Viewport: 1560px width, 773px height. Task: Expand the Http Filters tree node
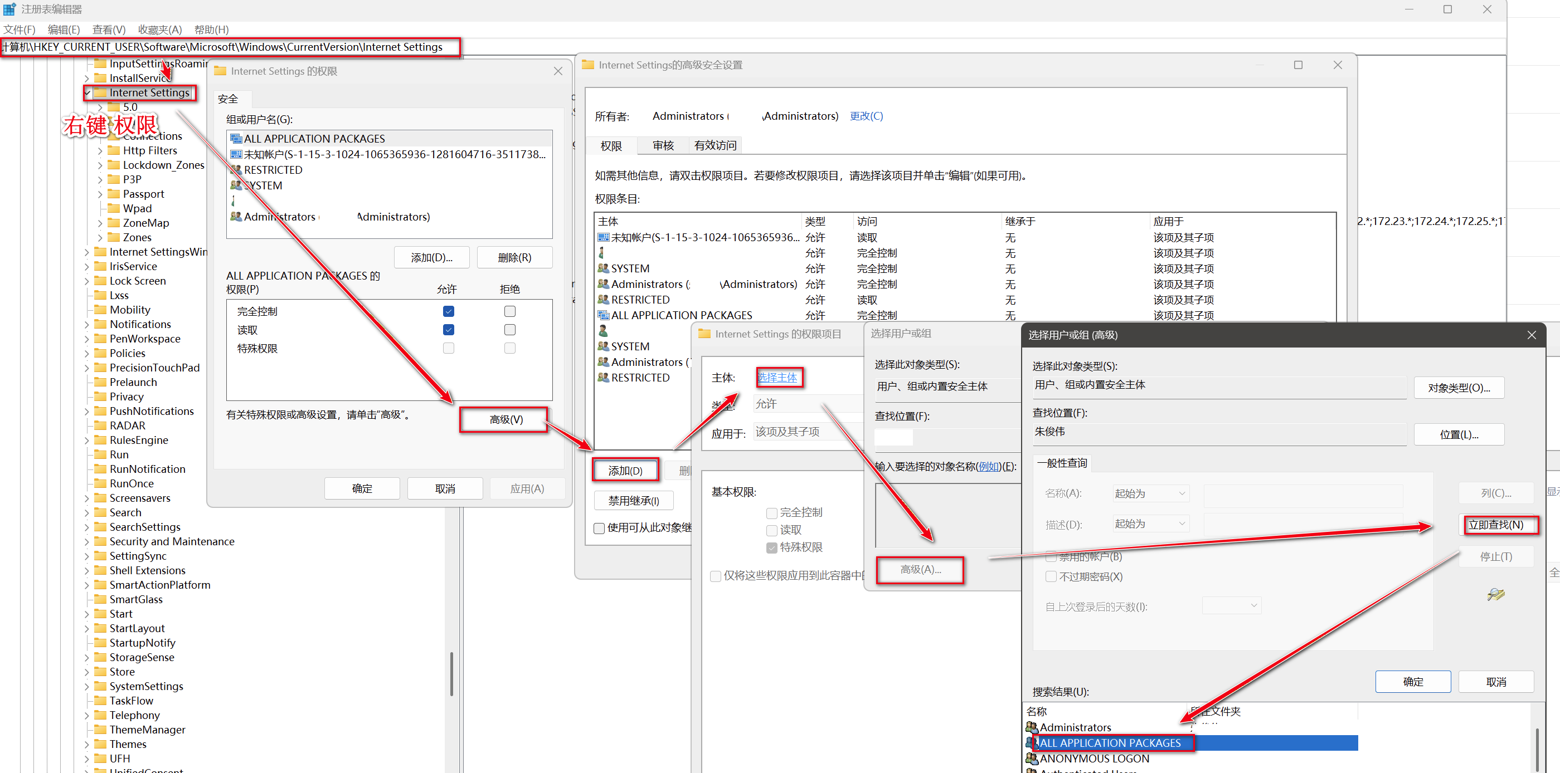point(100,151)
